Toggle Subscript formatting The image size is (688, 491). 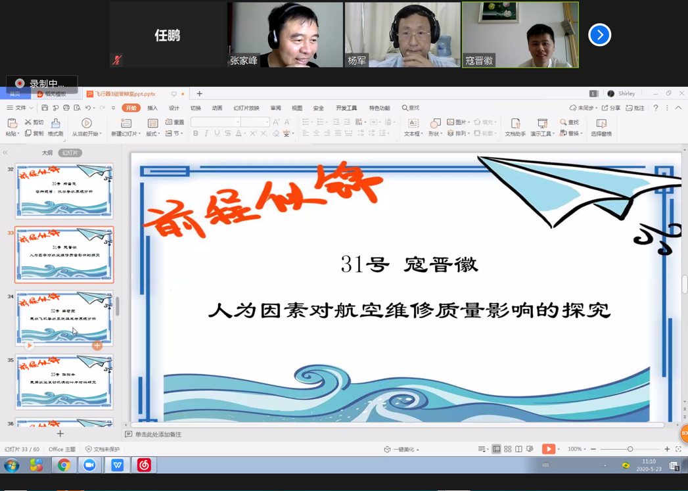(x=264, y=133)
